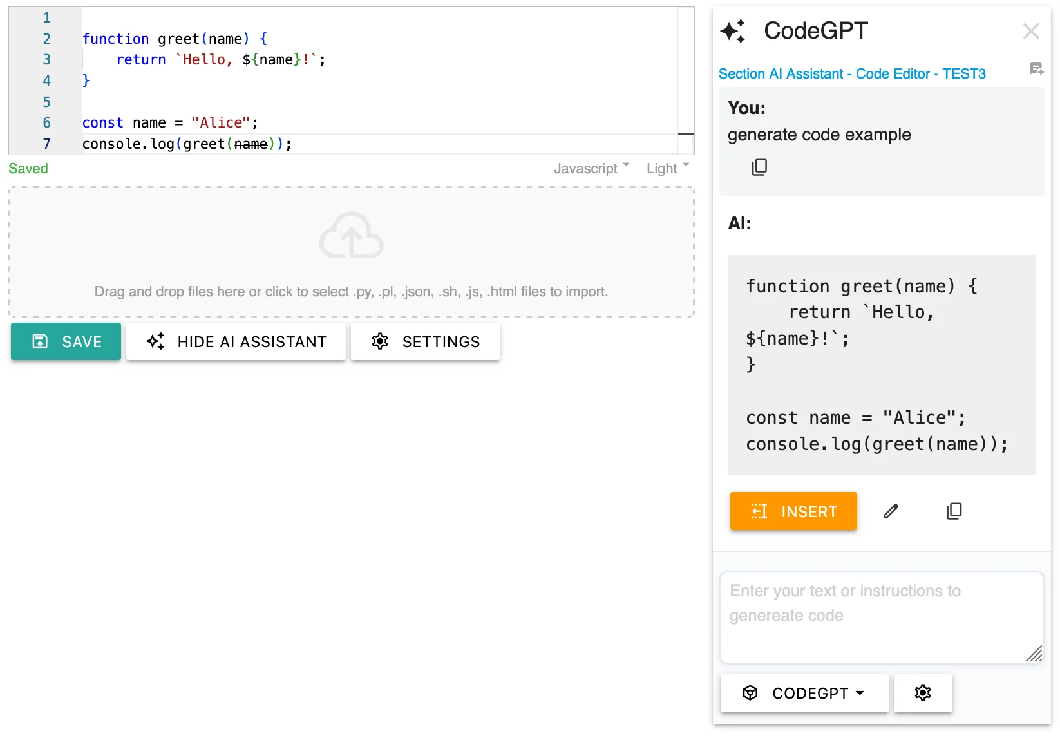
Task: Click the save disk icon on SAVE button
Action: (40, 341)
